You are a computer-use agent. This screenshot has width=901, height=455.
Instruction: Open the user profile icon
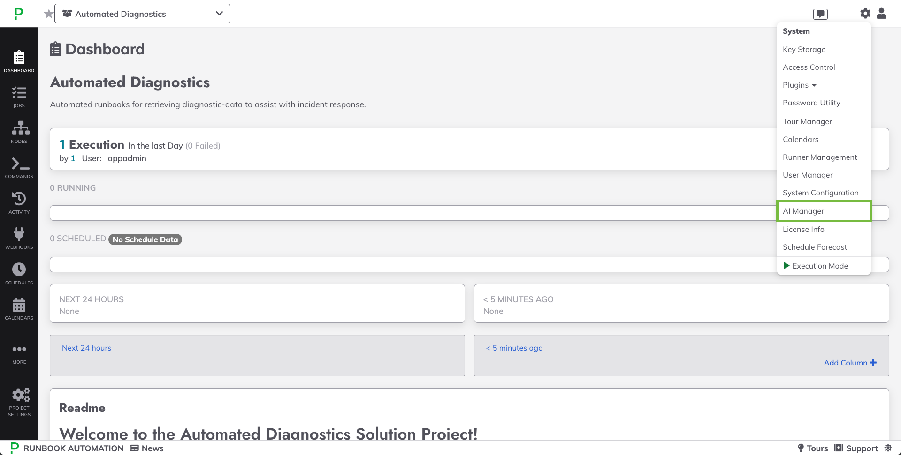coord(881,14)
